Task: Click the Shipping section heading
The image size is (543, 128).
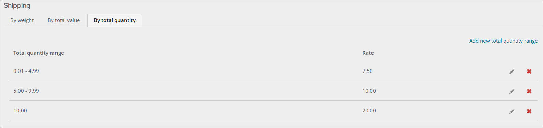Action: click(x=17, y=6)
